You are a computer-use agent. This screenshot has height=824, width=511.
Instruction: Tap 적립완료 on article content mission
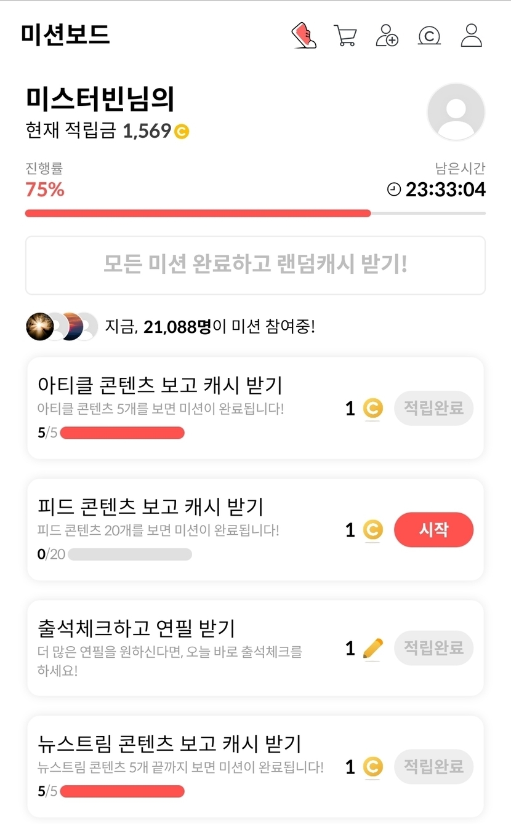click(x=433, y=408)
